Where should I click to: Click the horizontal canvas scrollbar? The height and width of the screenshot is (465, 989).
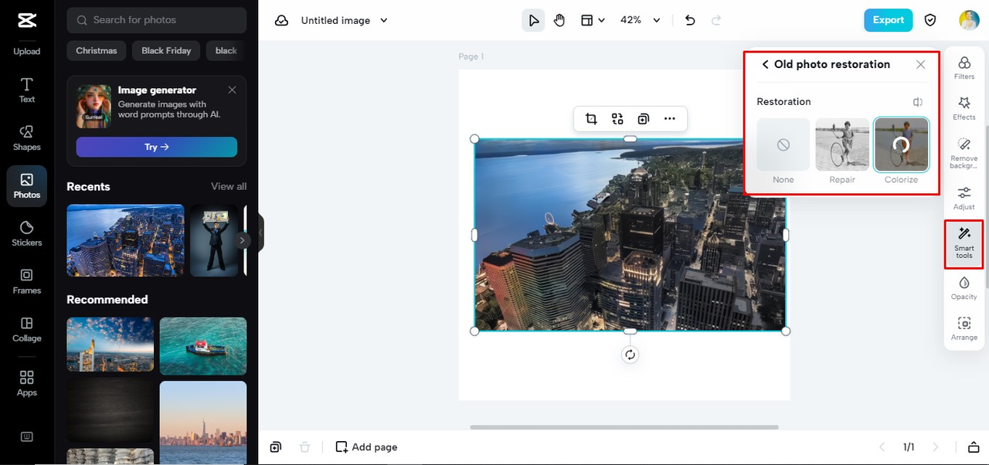625,426
